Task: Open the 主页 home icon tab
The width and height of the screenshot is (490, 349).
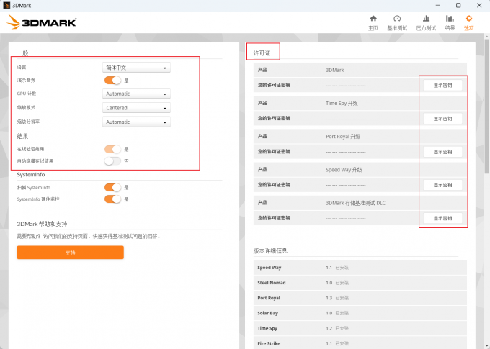Action: pyautogui.click(x=373, y=22)
